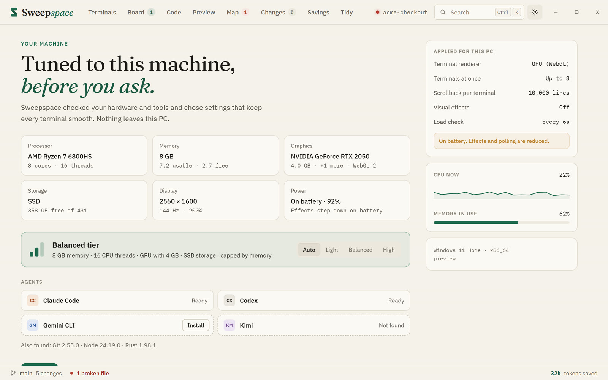Click the Power On battery card
This screenshot has width=608, height=380.
(x=347, y=200)
